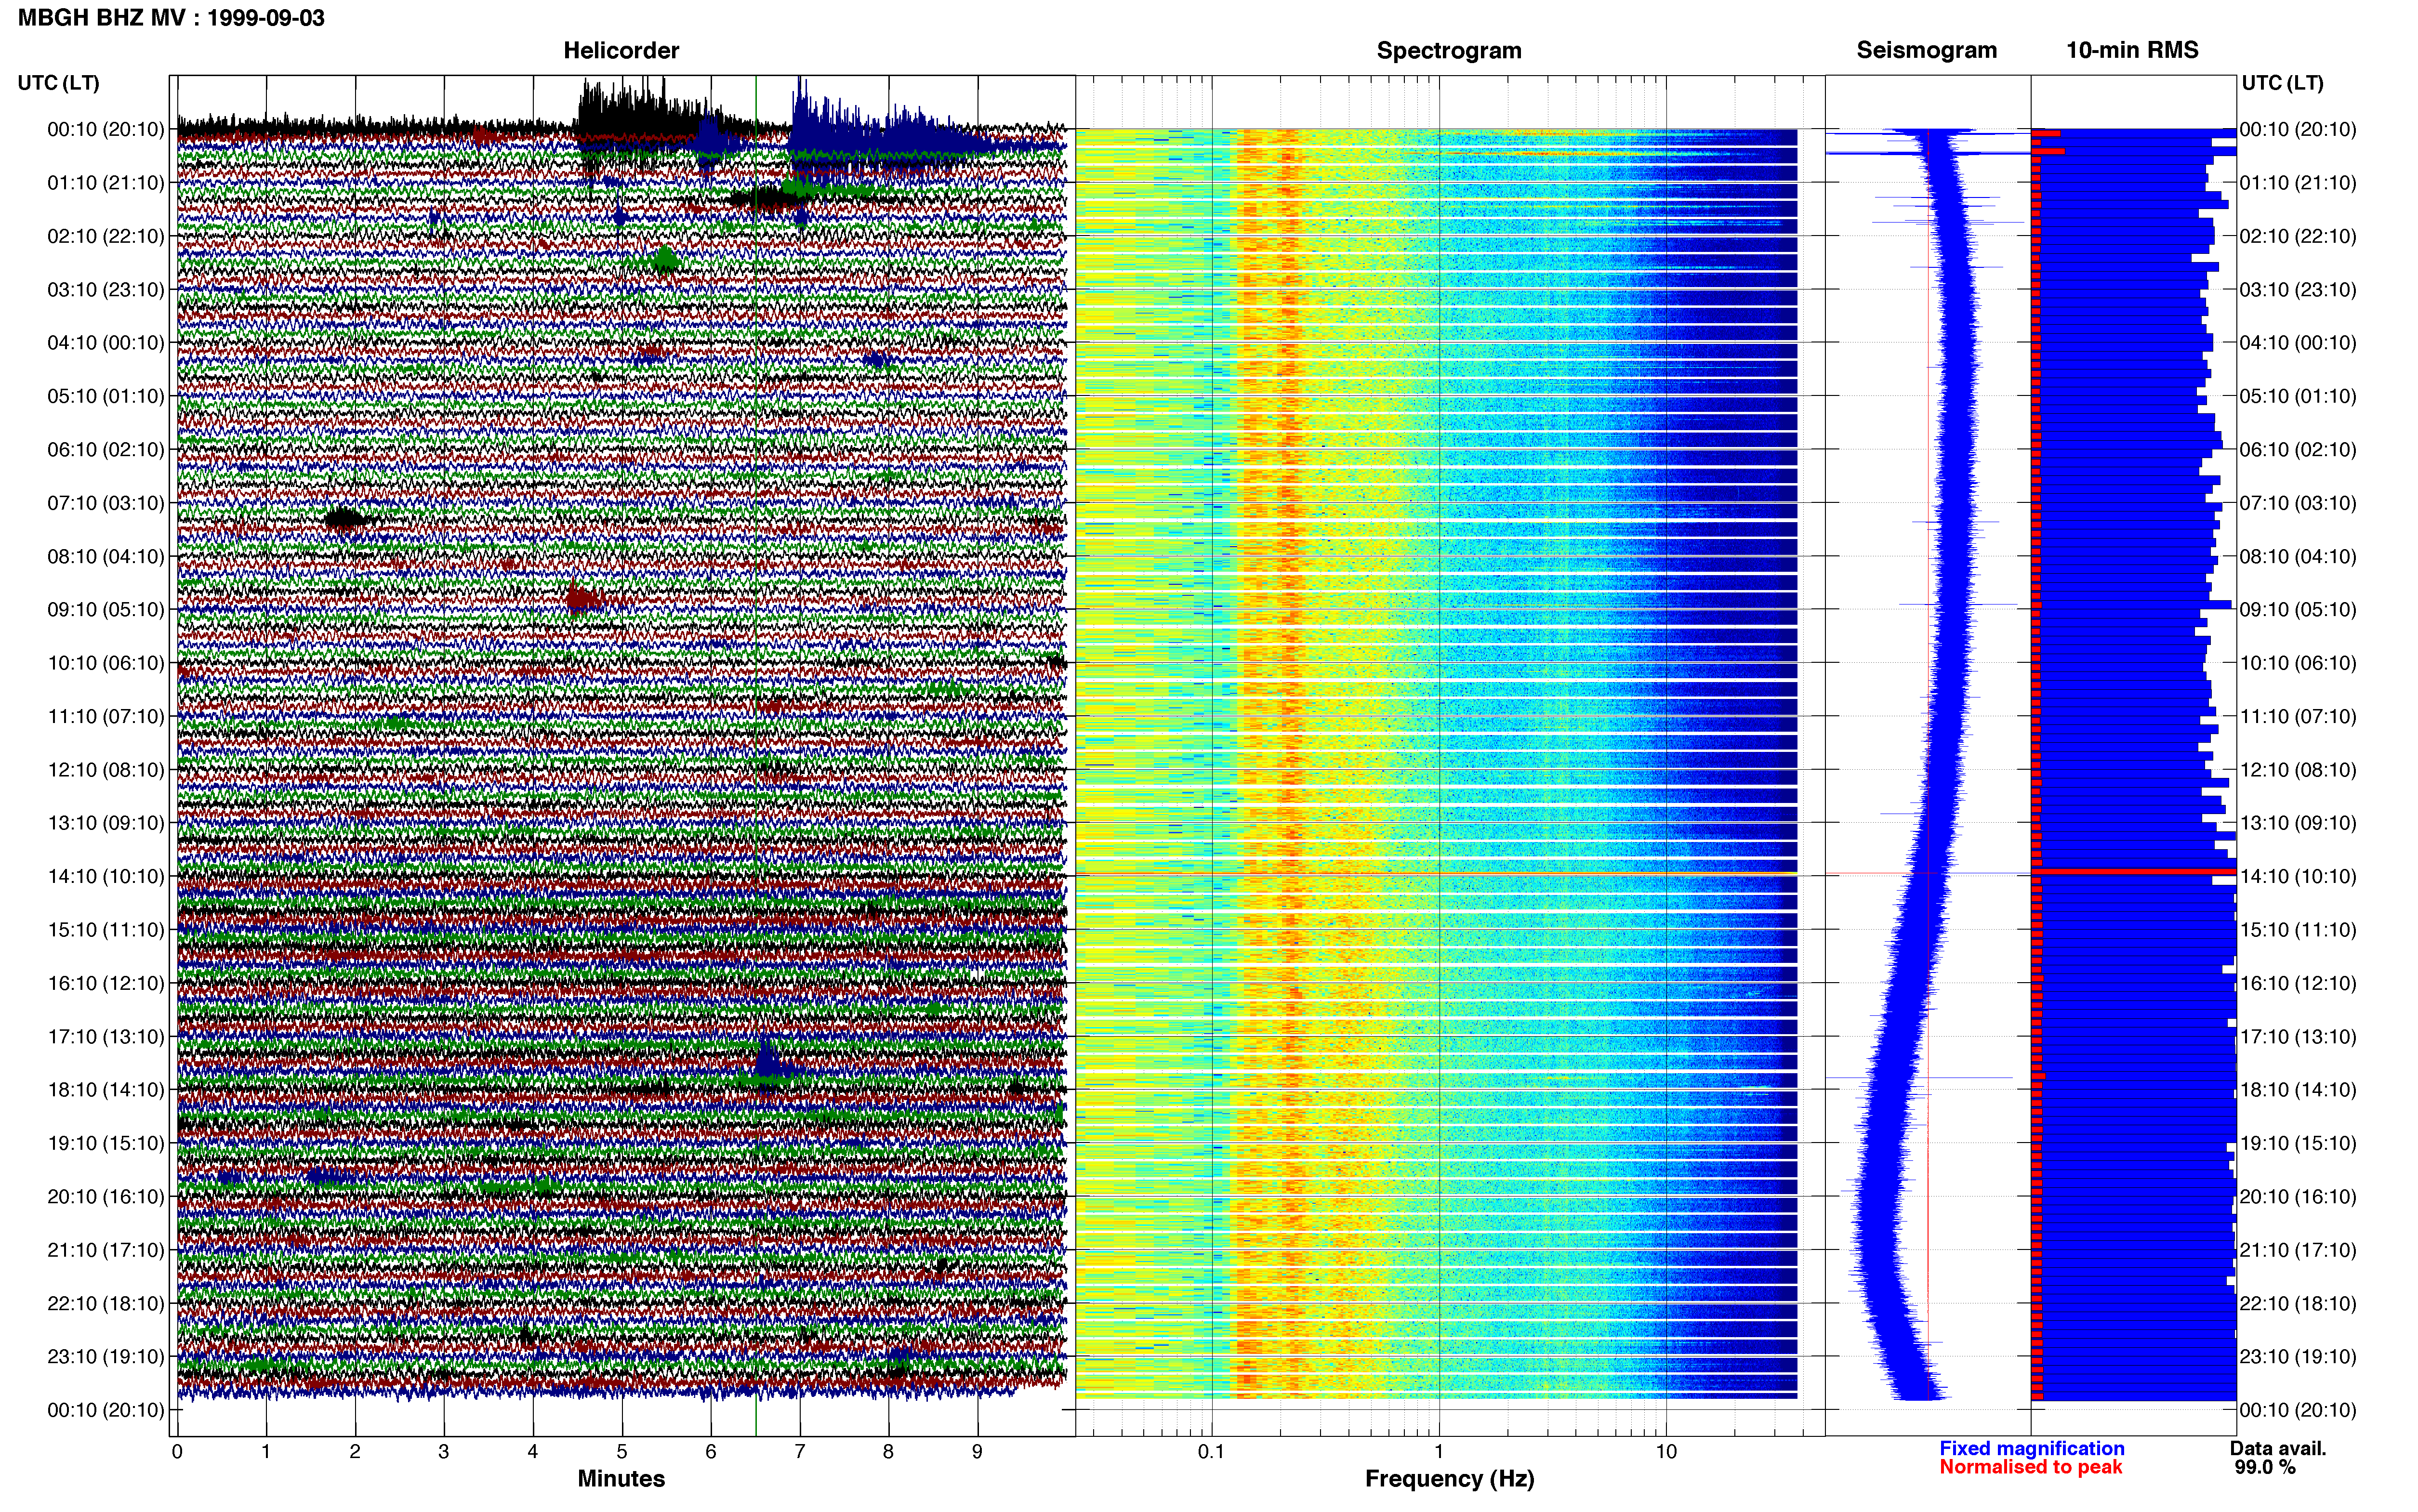Click left-axis time label 13:10 (09:10)
The image size is (2418, 1512).
pos(106,823)
